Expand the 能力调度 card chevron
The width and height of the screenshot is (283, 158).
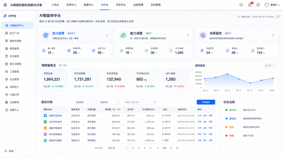pos(188,35)
